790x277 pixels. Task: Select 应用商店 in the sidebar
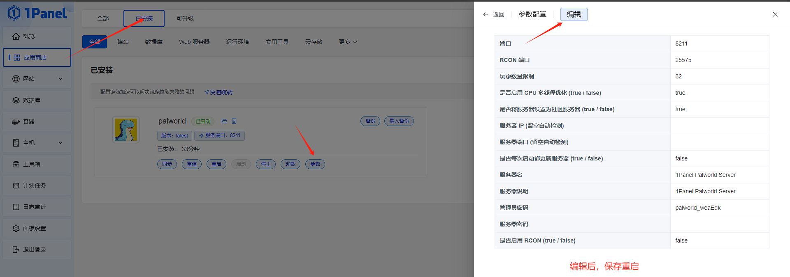(37, 57)
